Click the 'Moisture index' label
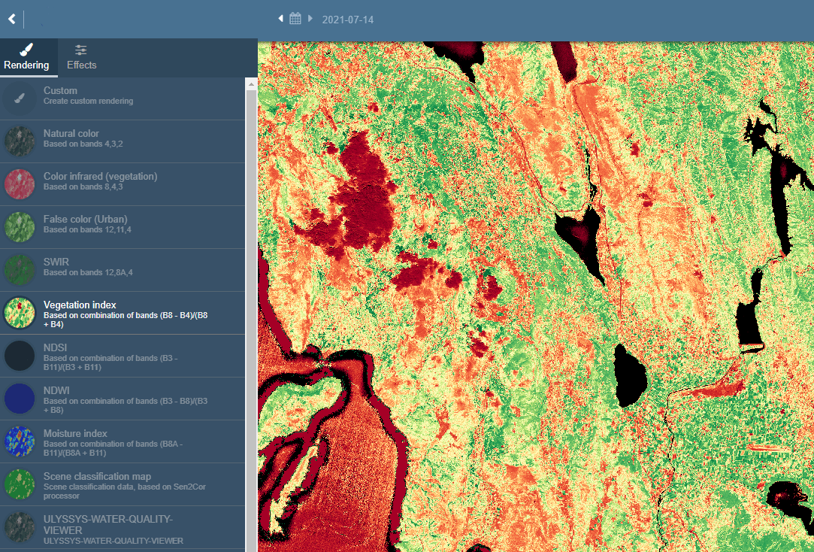This screenshot has width=814, height=552. 75,433
